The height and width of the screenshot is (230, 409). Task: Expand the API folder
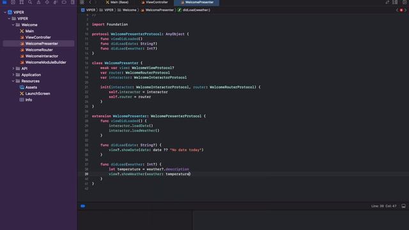[x=13, y=68]
